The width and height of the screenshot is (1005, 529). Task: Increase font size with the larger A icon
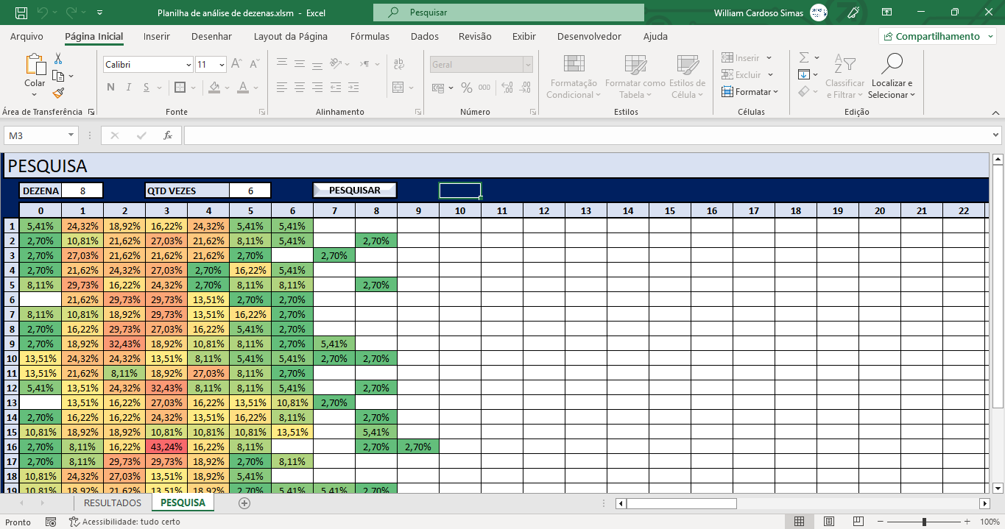236,64
